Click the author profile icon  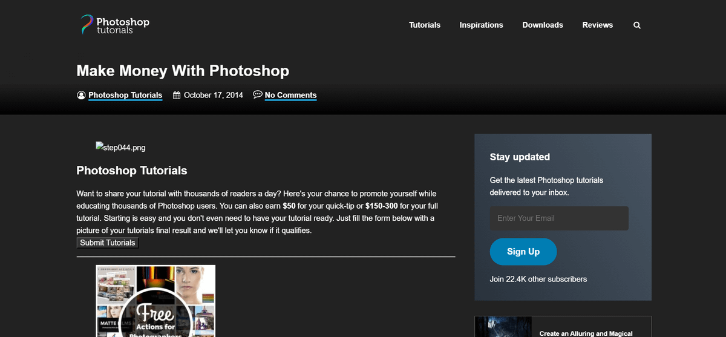pos(81,95)
